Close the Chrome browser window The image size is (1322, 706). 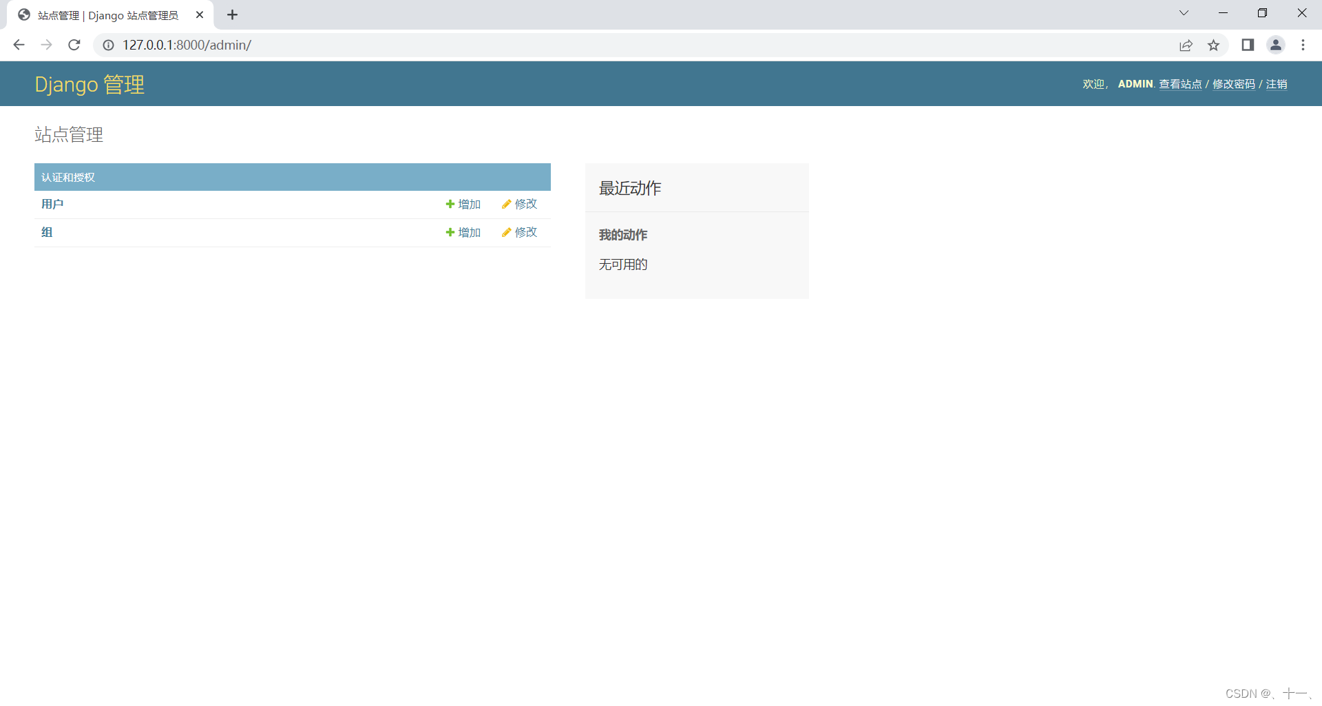1302,13
